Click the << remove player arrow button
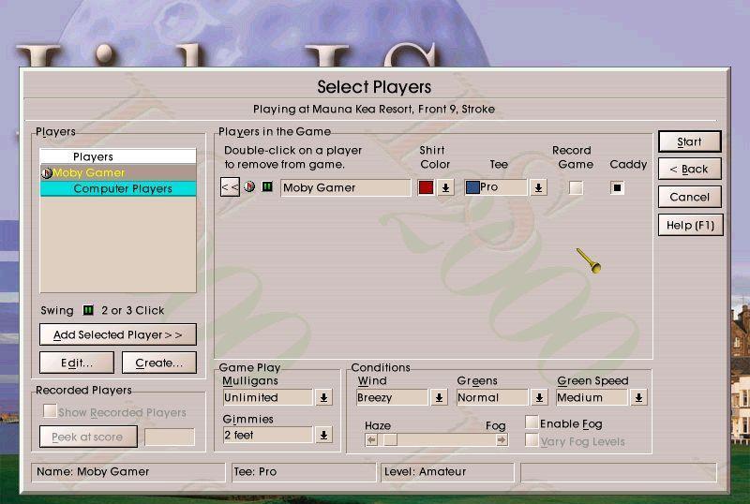The height and width of the screenshot is (504, 750). 230,187
